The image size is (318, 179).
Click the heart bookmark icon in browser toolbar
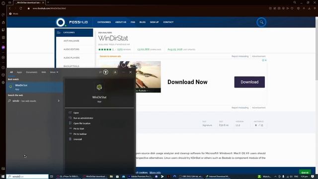point(292,8)
